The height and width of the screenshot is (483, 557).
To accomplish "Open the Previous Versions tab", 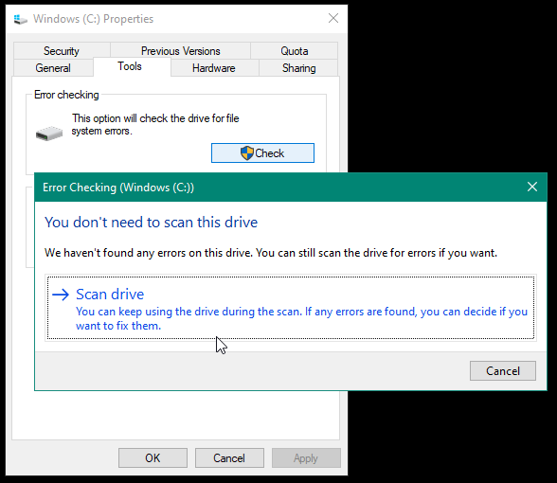I will click(180, 51).
